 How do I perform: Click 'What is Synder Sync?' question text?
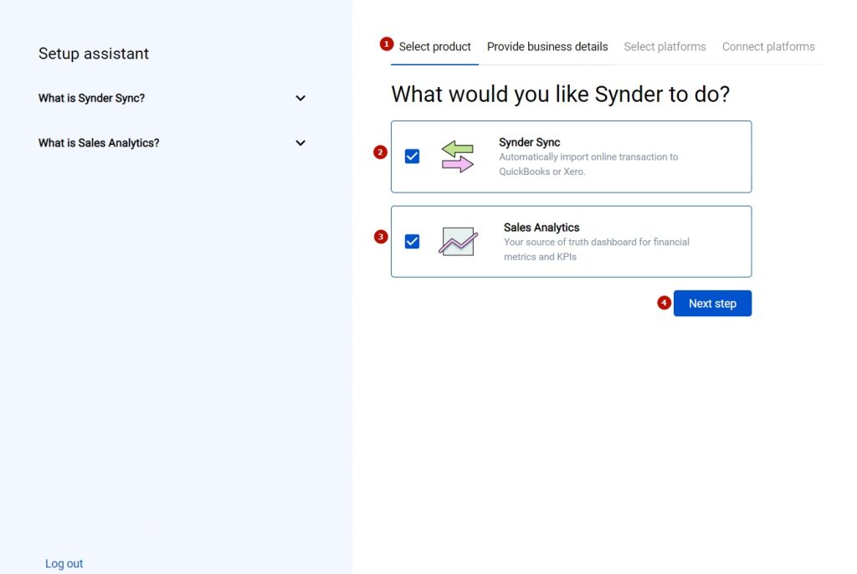91,99
